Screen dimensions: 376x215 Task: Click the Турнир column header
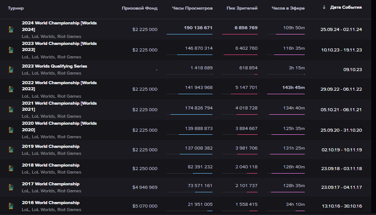coord(16,8)
